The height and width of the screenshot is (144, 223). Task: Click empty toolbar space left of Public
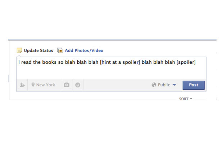point(117,85)
